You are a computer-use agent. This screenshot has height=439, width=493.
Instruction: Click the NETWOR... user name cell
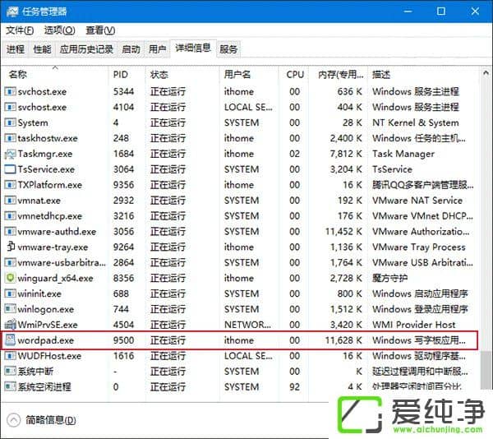pyautogui.click(x=247, y=325)
